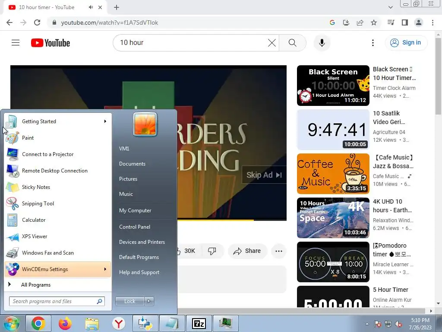The width and height of the screenshot is (442, 332).
Task: Launch XPS Viewer
Action: click(x=58, y=236)
